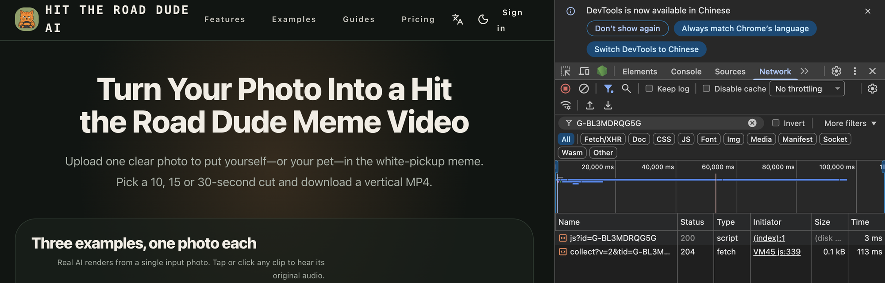Enable the Keep log checkbox
The image size is (885, 283).
(649, 88)
